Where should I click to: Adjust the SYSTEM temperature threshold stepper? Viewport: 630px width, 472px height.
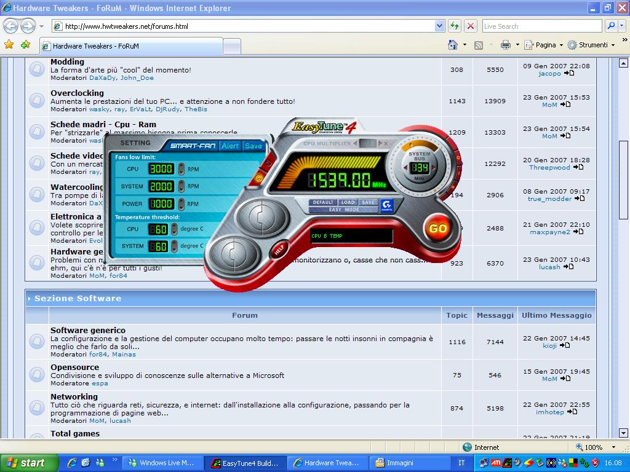point(174,246)
